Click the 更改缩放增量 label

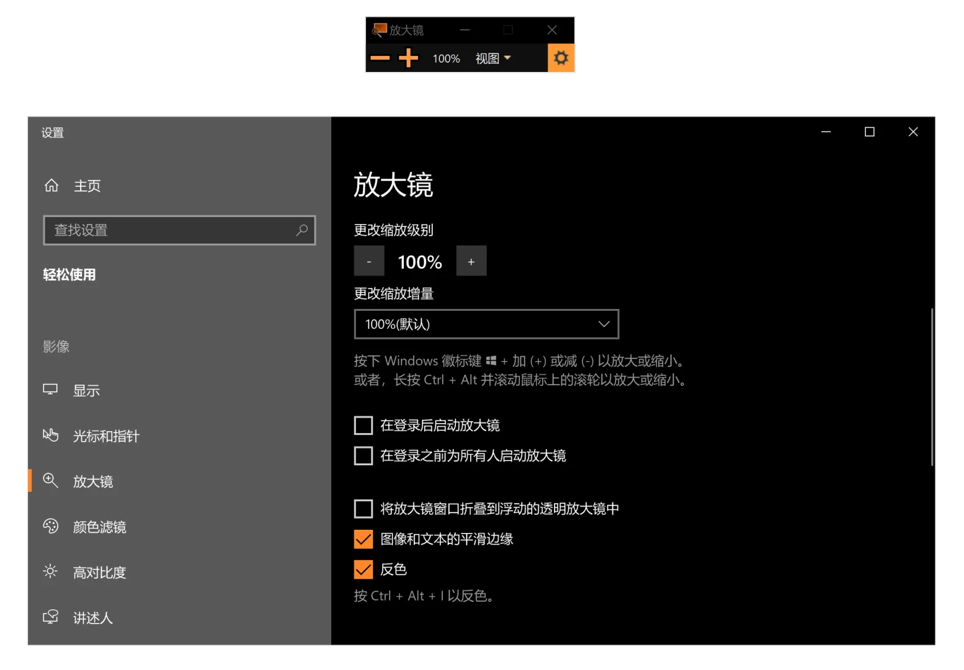393,293
